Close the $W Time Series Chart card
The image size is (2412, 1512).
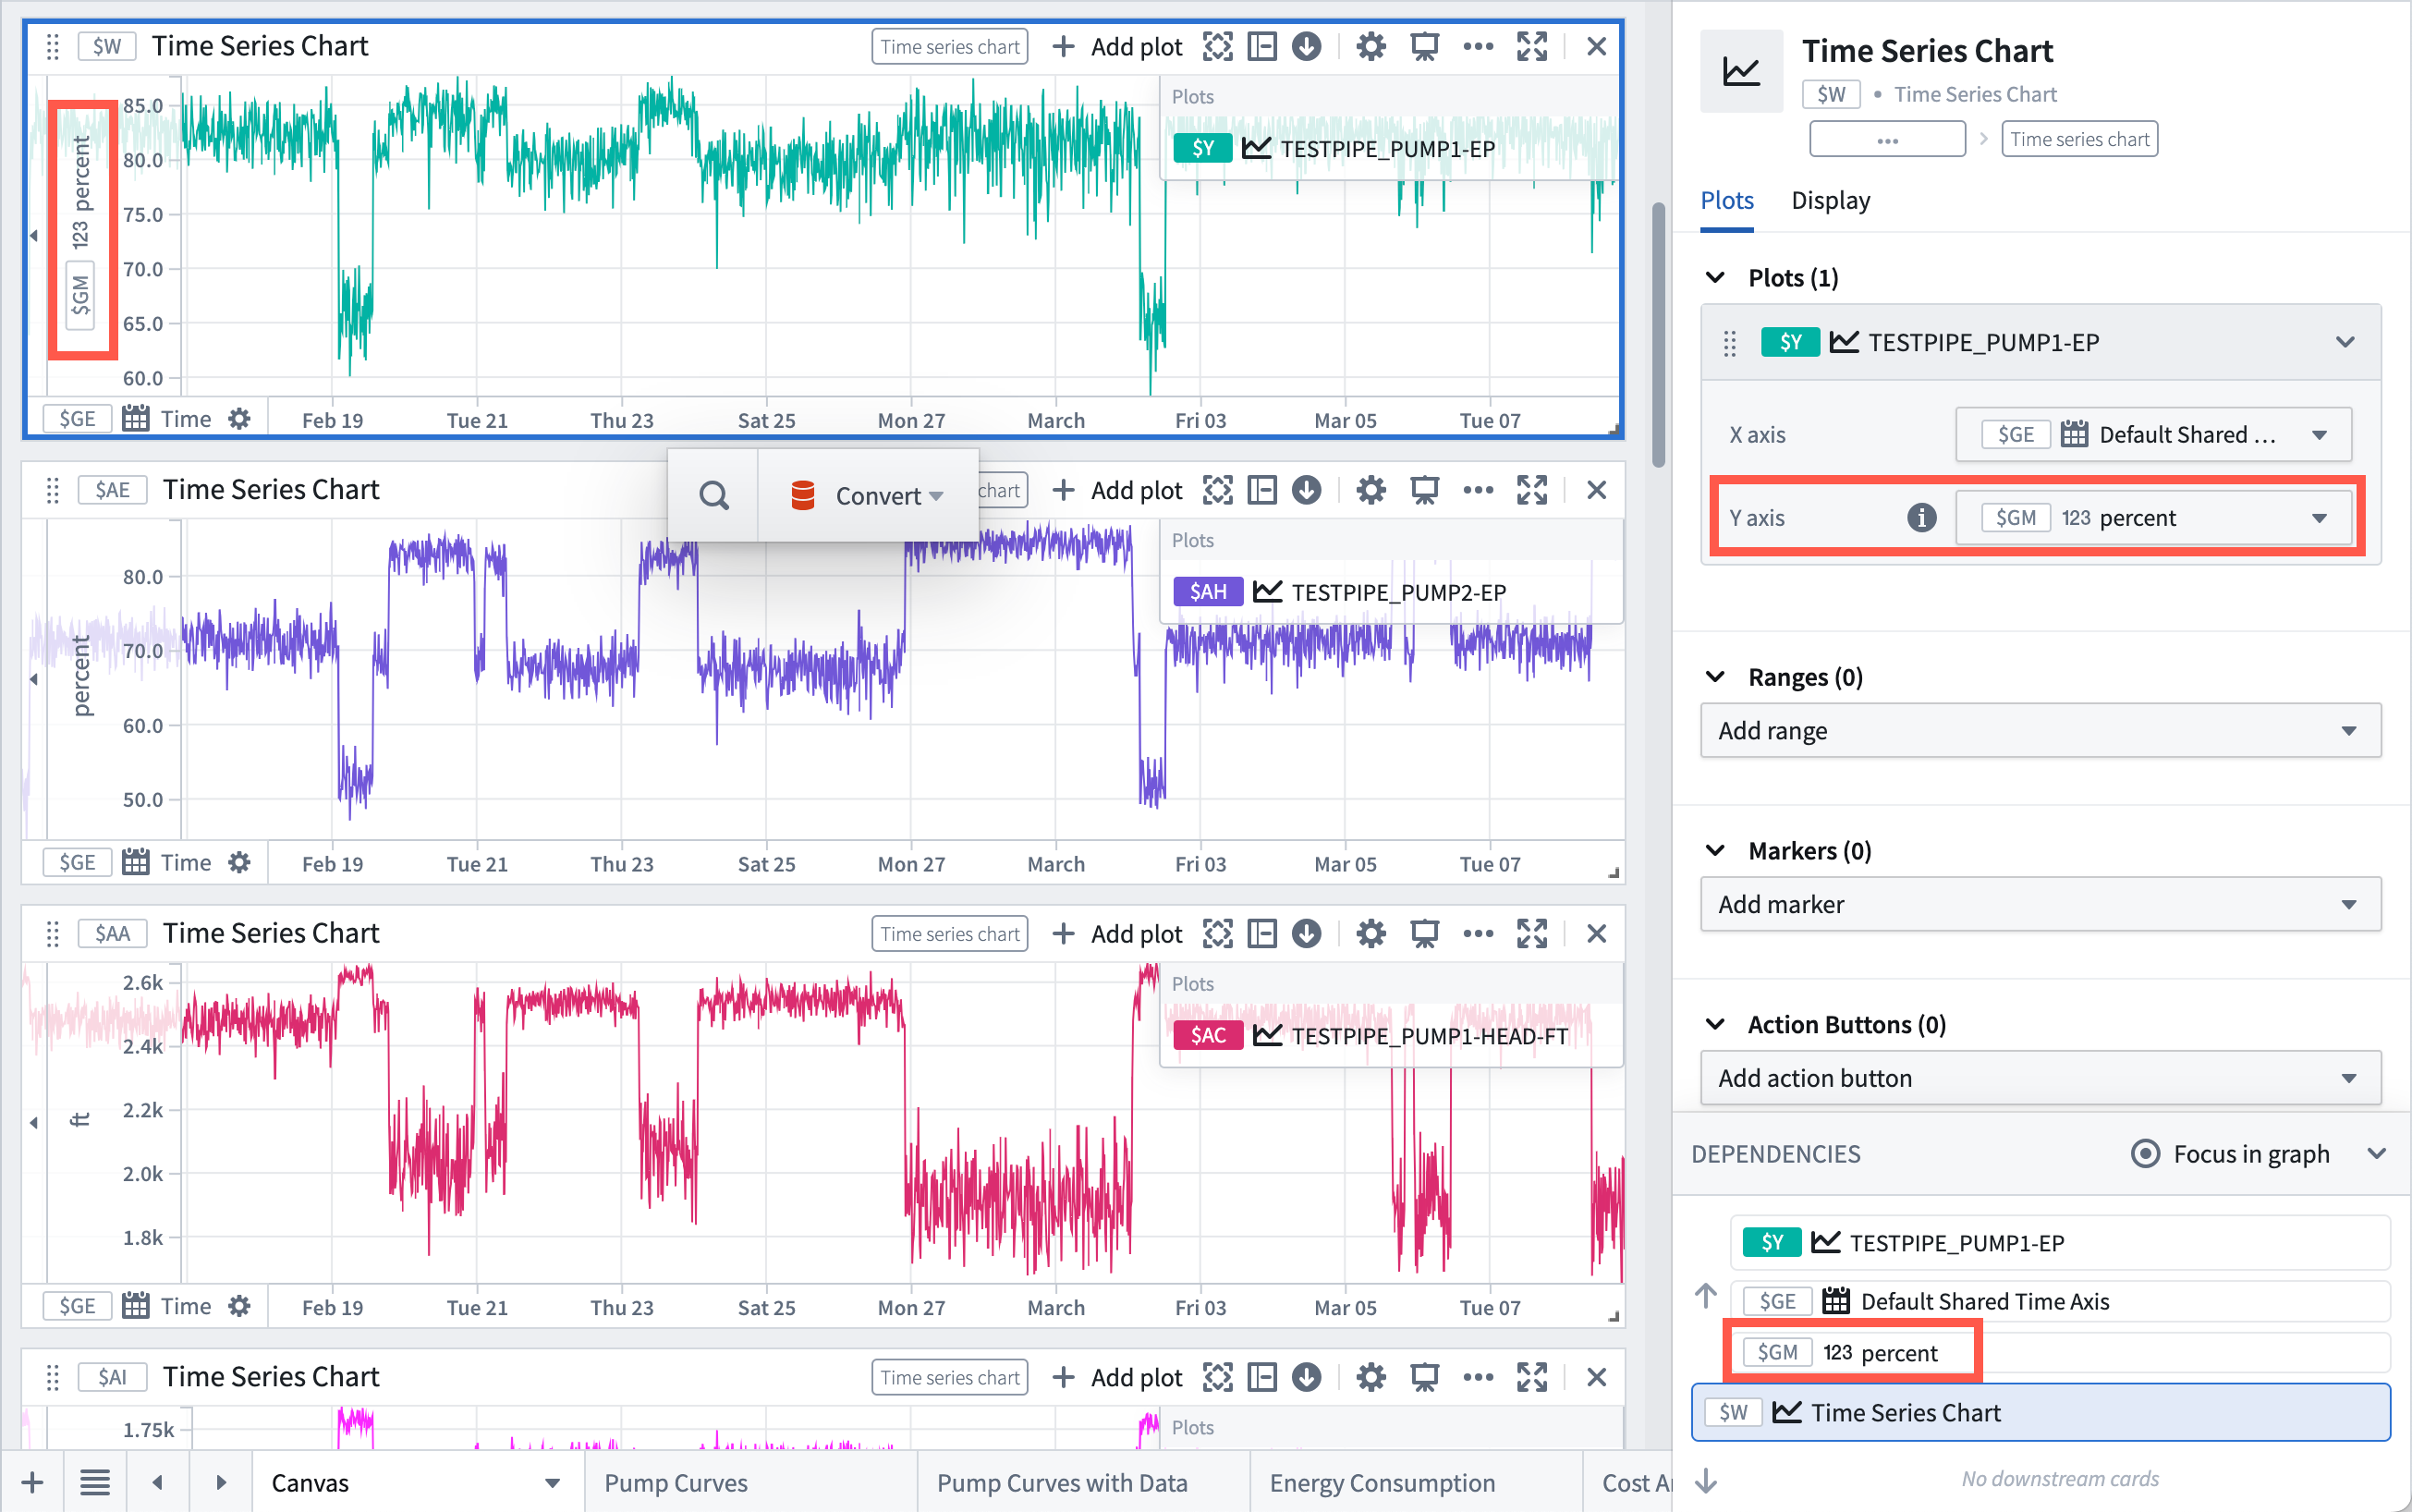(x=1596, y=47)
